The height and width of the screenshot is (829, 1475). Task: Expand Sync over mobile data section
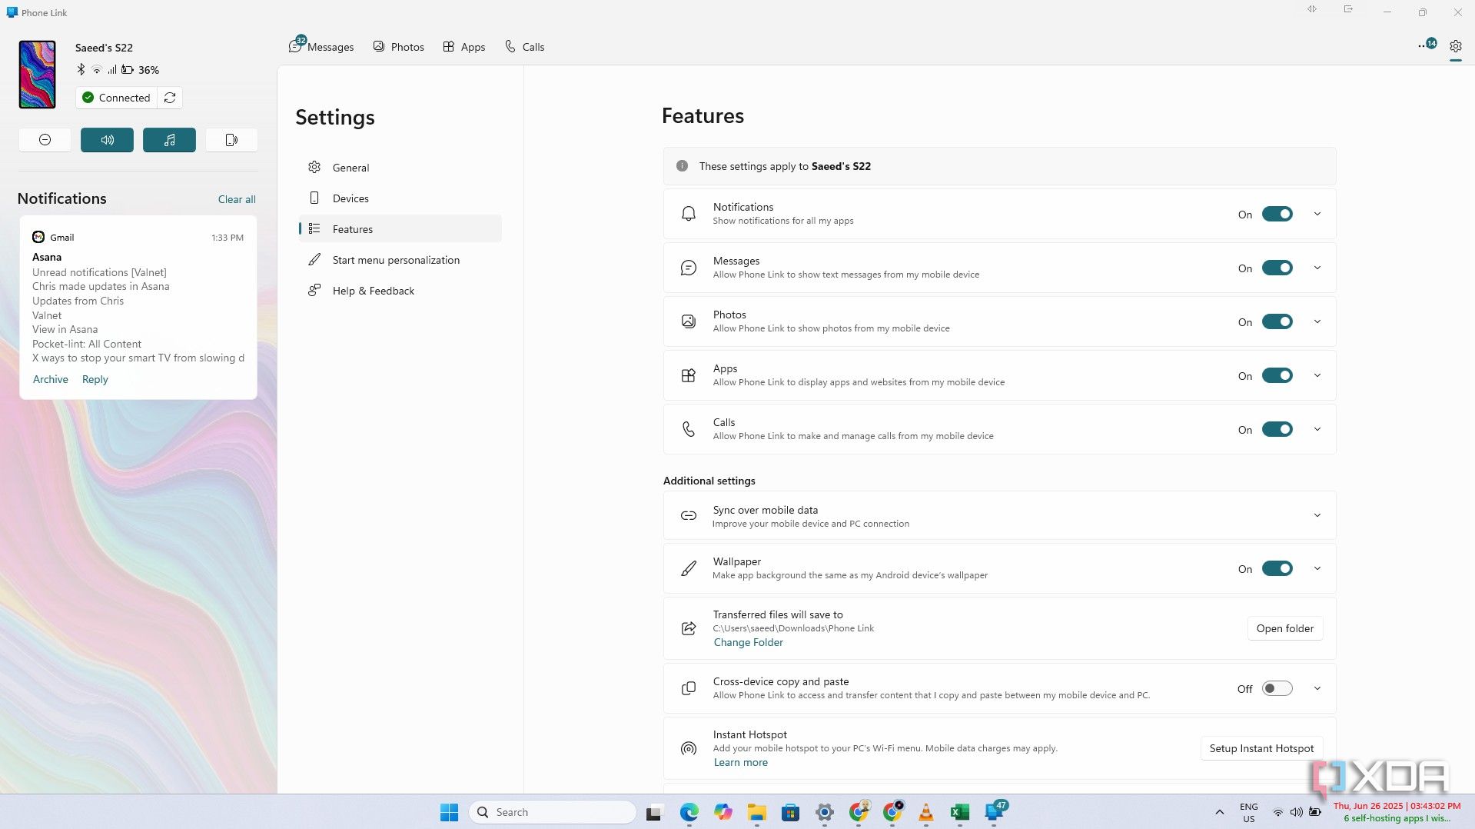(1317, 516)
